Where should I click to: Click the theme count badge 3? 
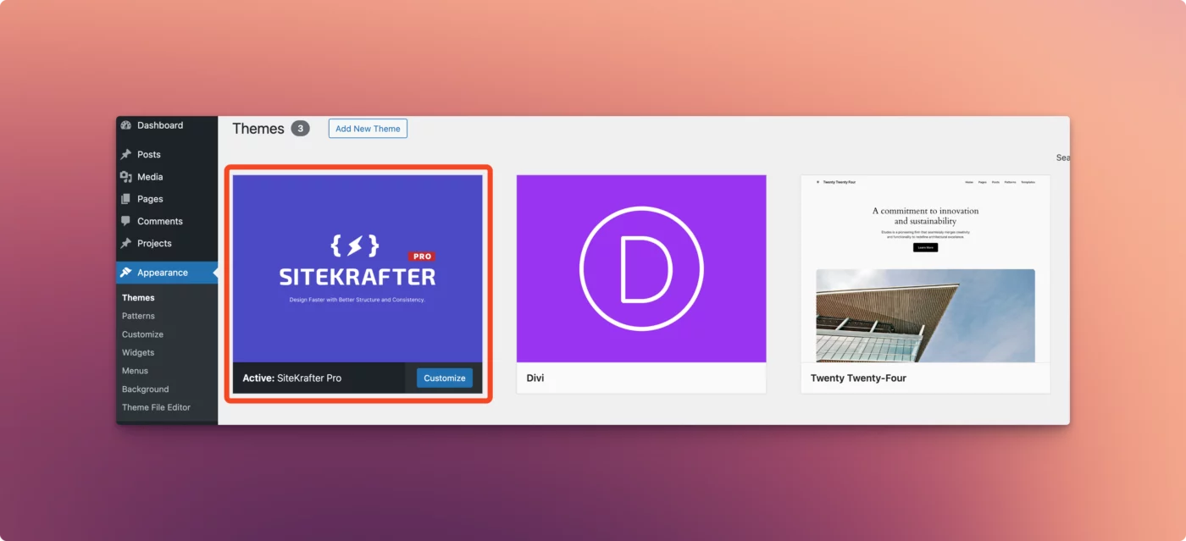[300, 129]
